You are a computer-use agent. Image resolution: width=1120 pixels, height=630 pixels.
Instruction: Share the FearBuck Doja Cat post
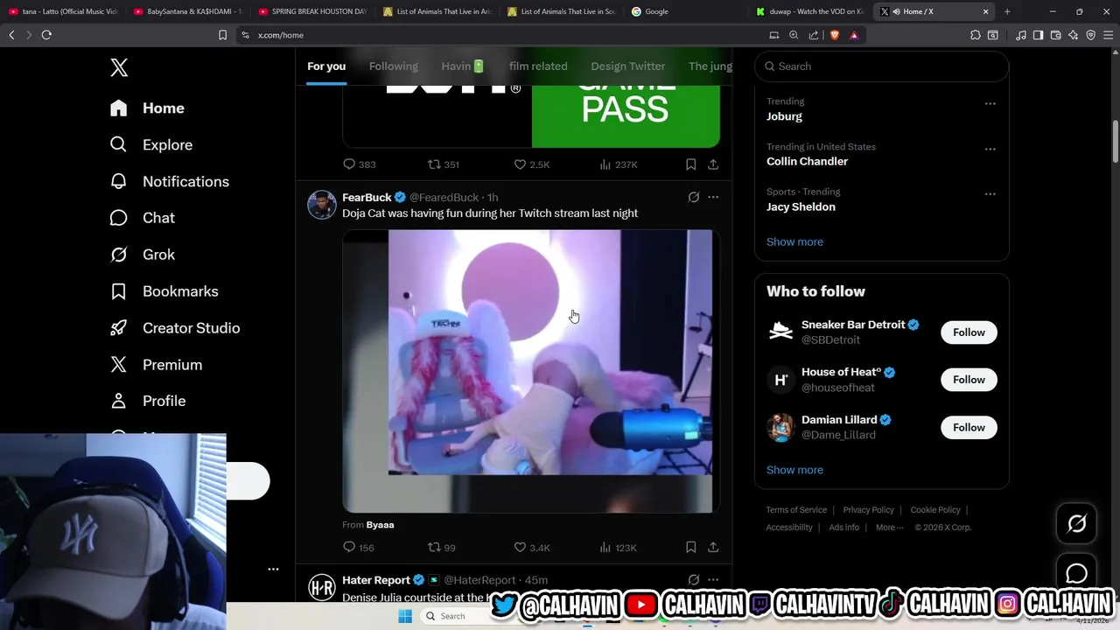tap(713, 548)
